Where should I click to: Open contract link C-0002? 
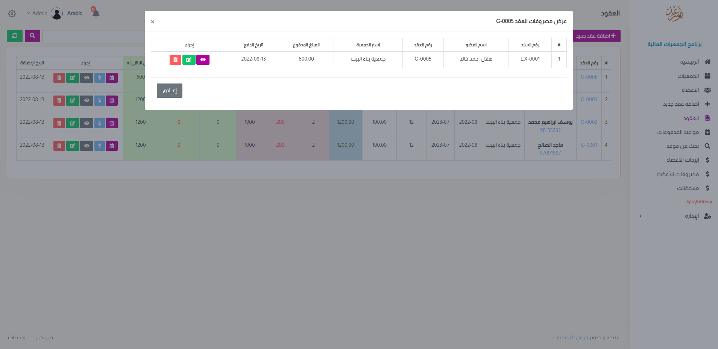[x=589, y=122]
